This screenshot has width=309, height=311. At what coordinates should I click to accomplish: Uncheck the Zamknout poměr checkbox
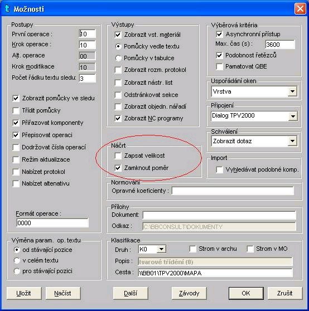pos(118,168)
